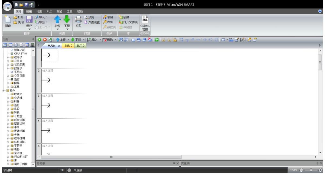The image size is (325, 175).
Task: Click the 插入 insert toolbar button
Action: tap(93, 40)
